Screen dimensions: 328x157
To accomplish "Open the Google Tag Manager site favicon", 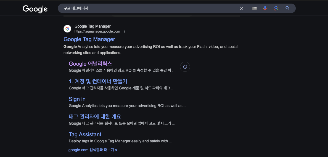I will click(67, 29).
